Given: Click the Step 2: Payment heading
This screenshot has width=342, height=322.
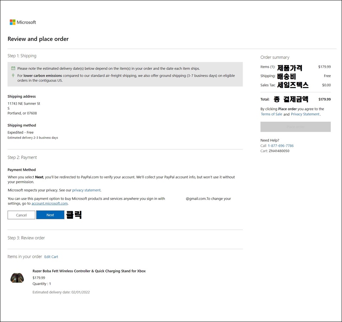Looking at the screenshot, I should (x=22, y=157).
